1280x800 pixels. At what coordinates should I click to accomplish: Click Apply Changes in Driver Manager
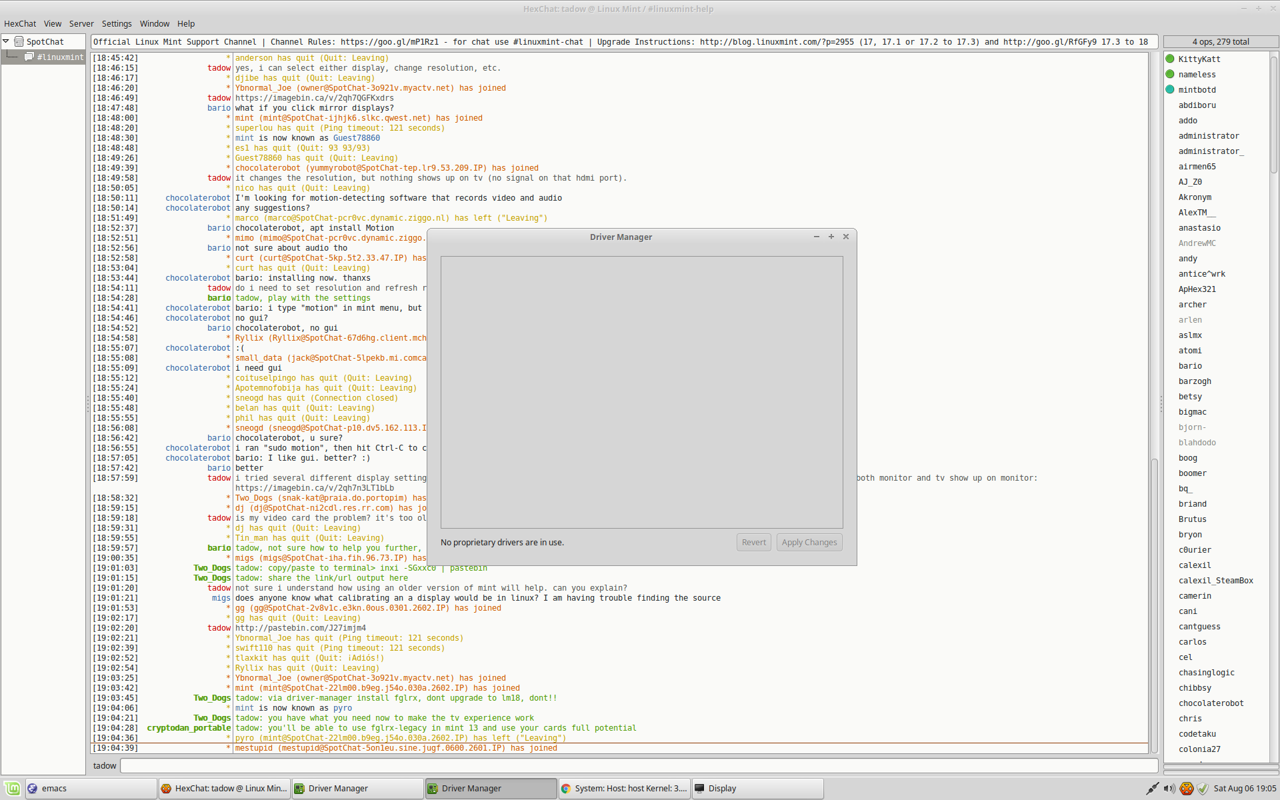click(x=809, y=542)
